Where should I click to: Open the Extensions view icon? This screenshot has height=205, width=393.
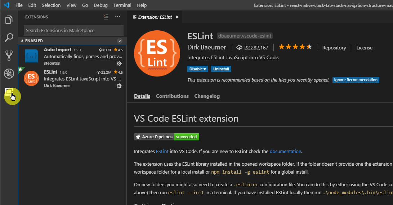coord(9,92)
